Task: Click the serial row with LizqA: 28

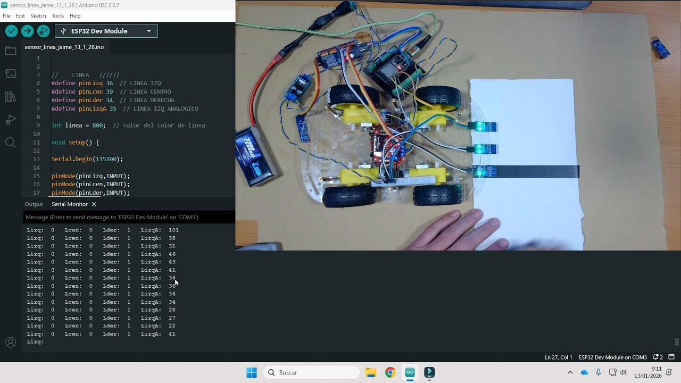Action: (101, 310)
